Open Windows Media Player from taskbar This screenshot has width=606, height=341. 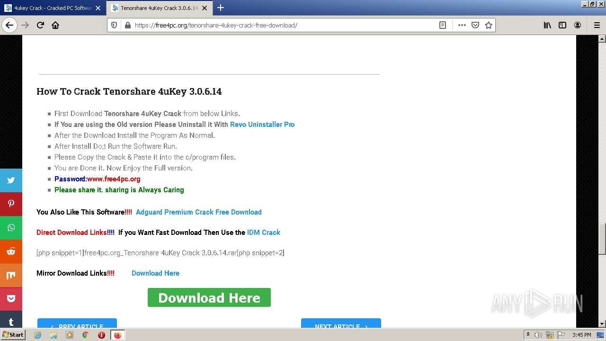coord(70,335)
